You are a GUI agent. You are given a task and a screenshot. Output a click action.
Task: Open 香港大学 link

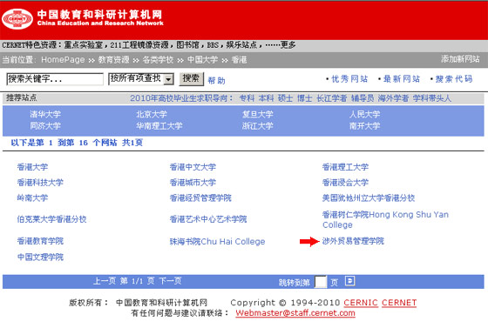tap(33, 167)
